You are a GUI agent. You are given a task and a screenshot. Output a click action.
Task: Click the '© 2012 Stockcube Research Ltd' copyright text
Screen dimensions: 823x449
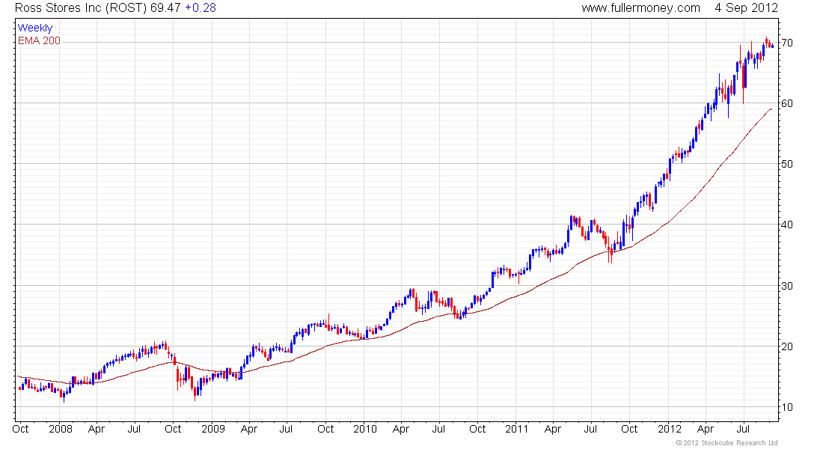[x=727, y=443]
